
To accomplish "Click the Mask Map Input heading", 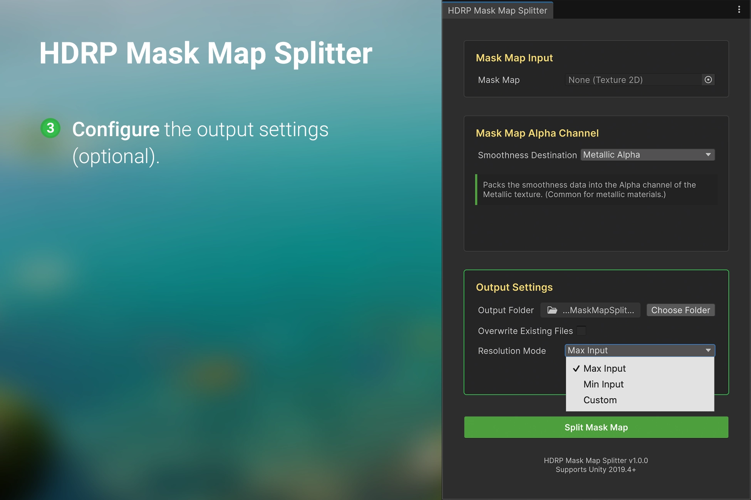I will 514,58.
